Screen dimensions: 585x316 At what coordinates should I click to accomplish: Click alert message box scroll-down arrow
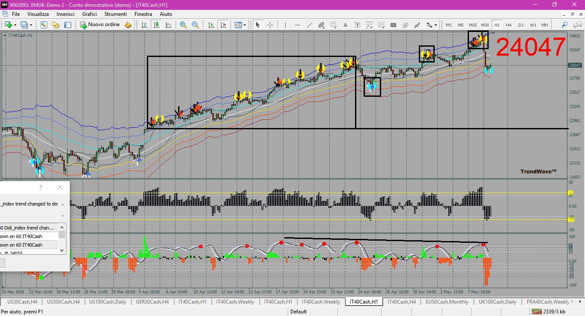point(63,215)
